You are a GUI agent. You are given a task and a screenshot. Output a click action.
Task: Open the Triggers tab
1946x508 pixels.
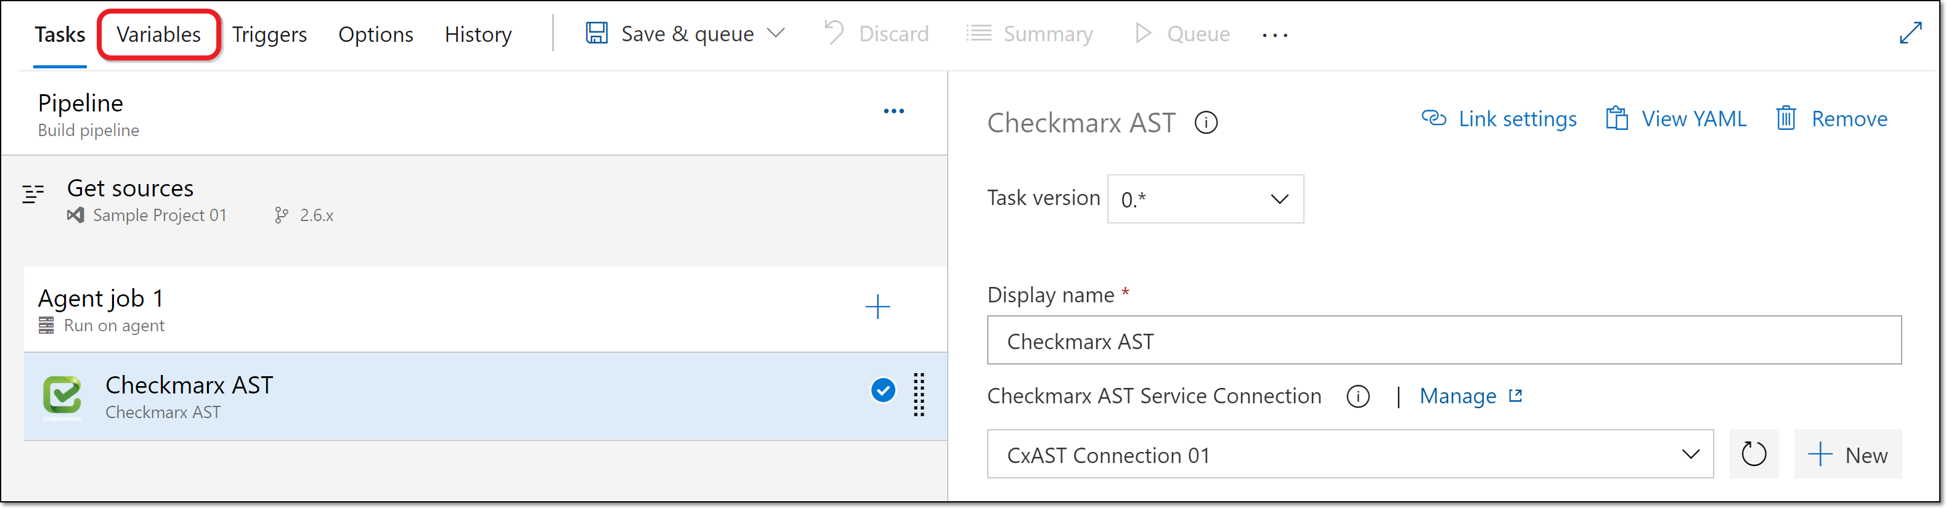[x=269, y=34]
